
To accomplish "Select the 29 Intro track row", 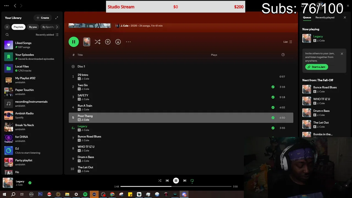I will [181, 77].
